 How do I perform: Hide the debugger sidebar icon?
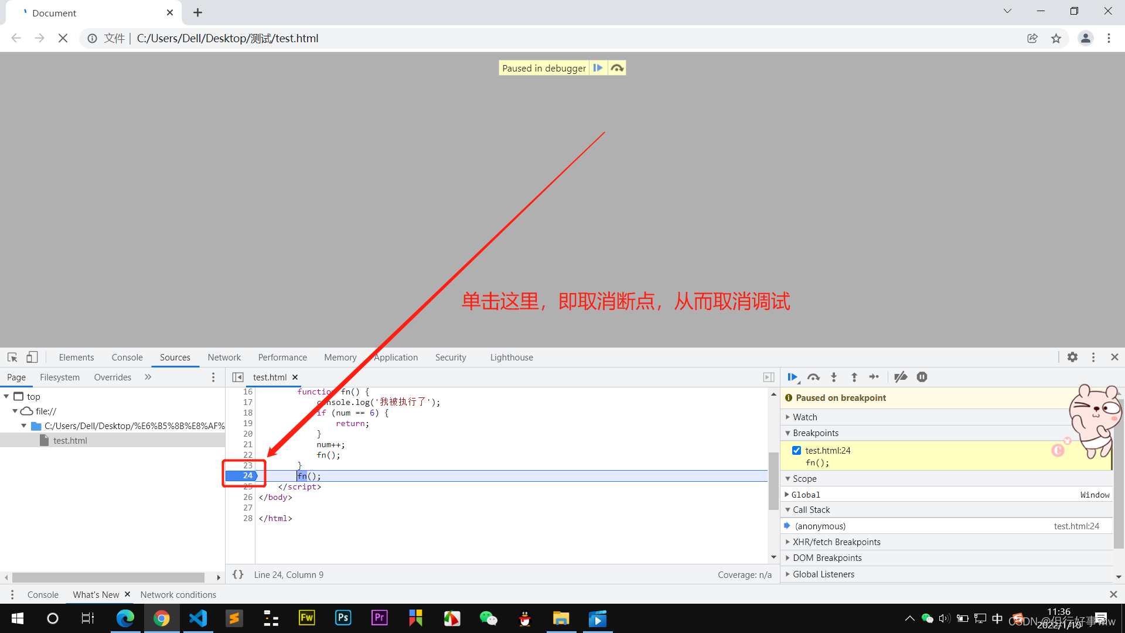[x=769, y=377]
